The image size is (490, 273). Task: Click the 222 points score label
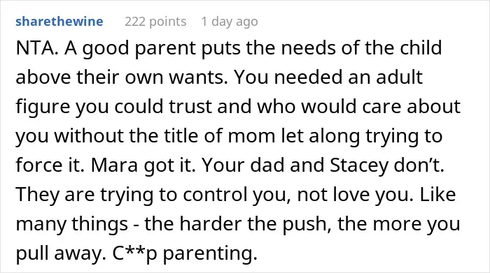coord(155,22)
